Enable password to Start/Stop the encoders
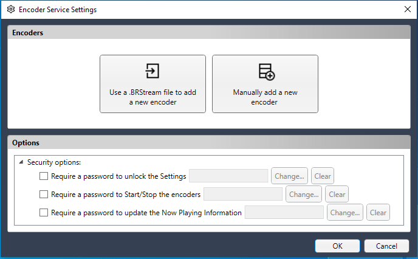 44,194
